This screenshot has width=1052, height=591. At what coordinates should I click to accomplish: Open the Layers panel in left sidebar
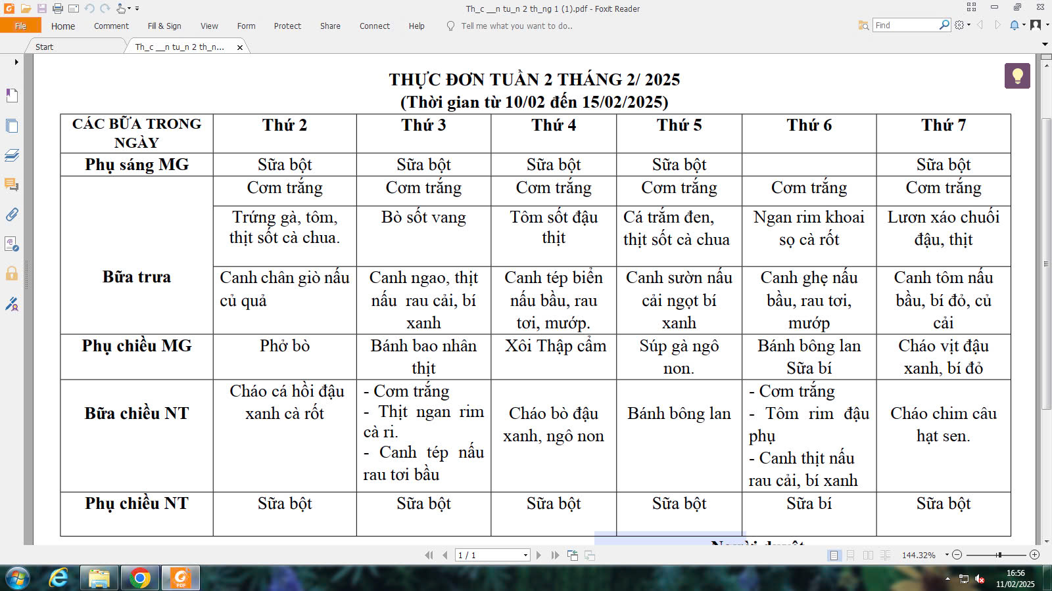(12, 156)
